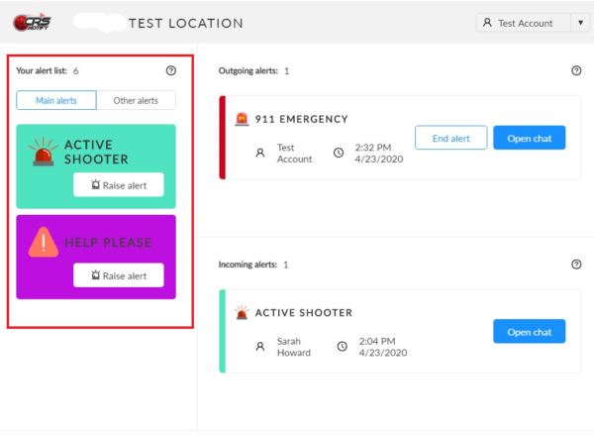Click the user icon beside Sarah Howard
This screenshot has width=594, height=435.
click(259, 346)
